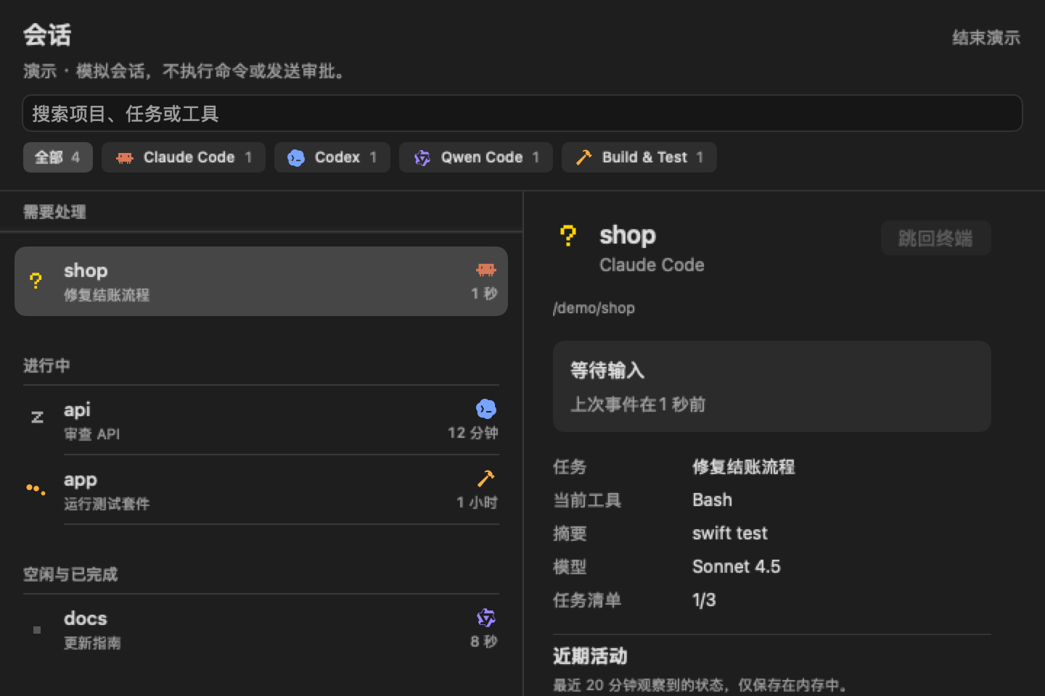Click the 修复结账流程 task value in details
This screenshot has height=696, width=1045.
click(x=744, y=467)
